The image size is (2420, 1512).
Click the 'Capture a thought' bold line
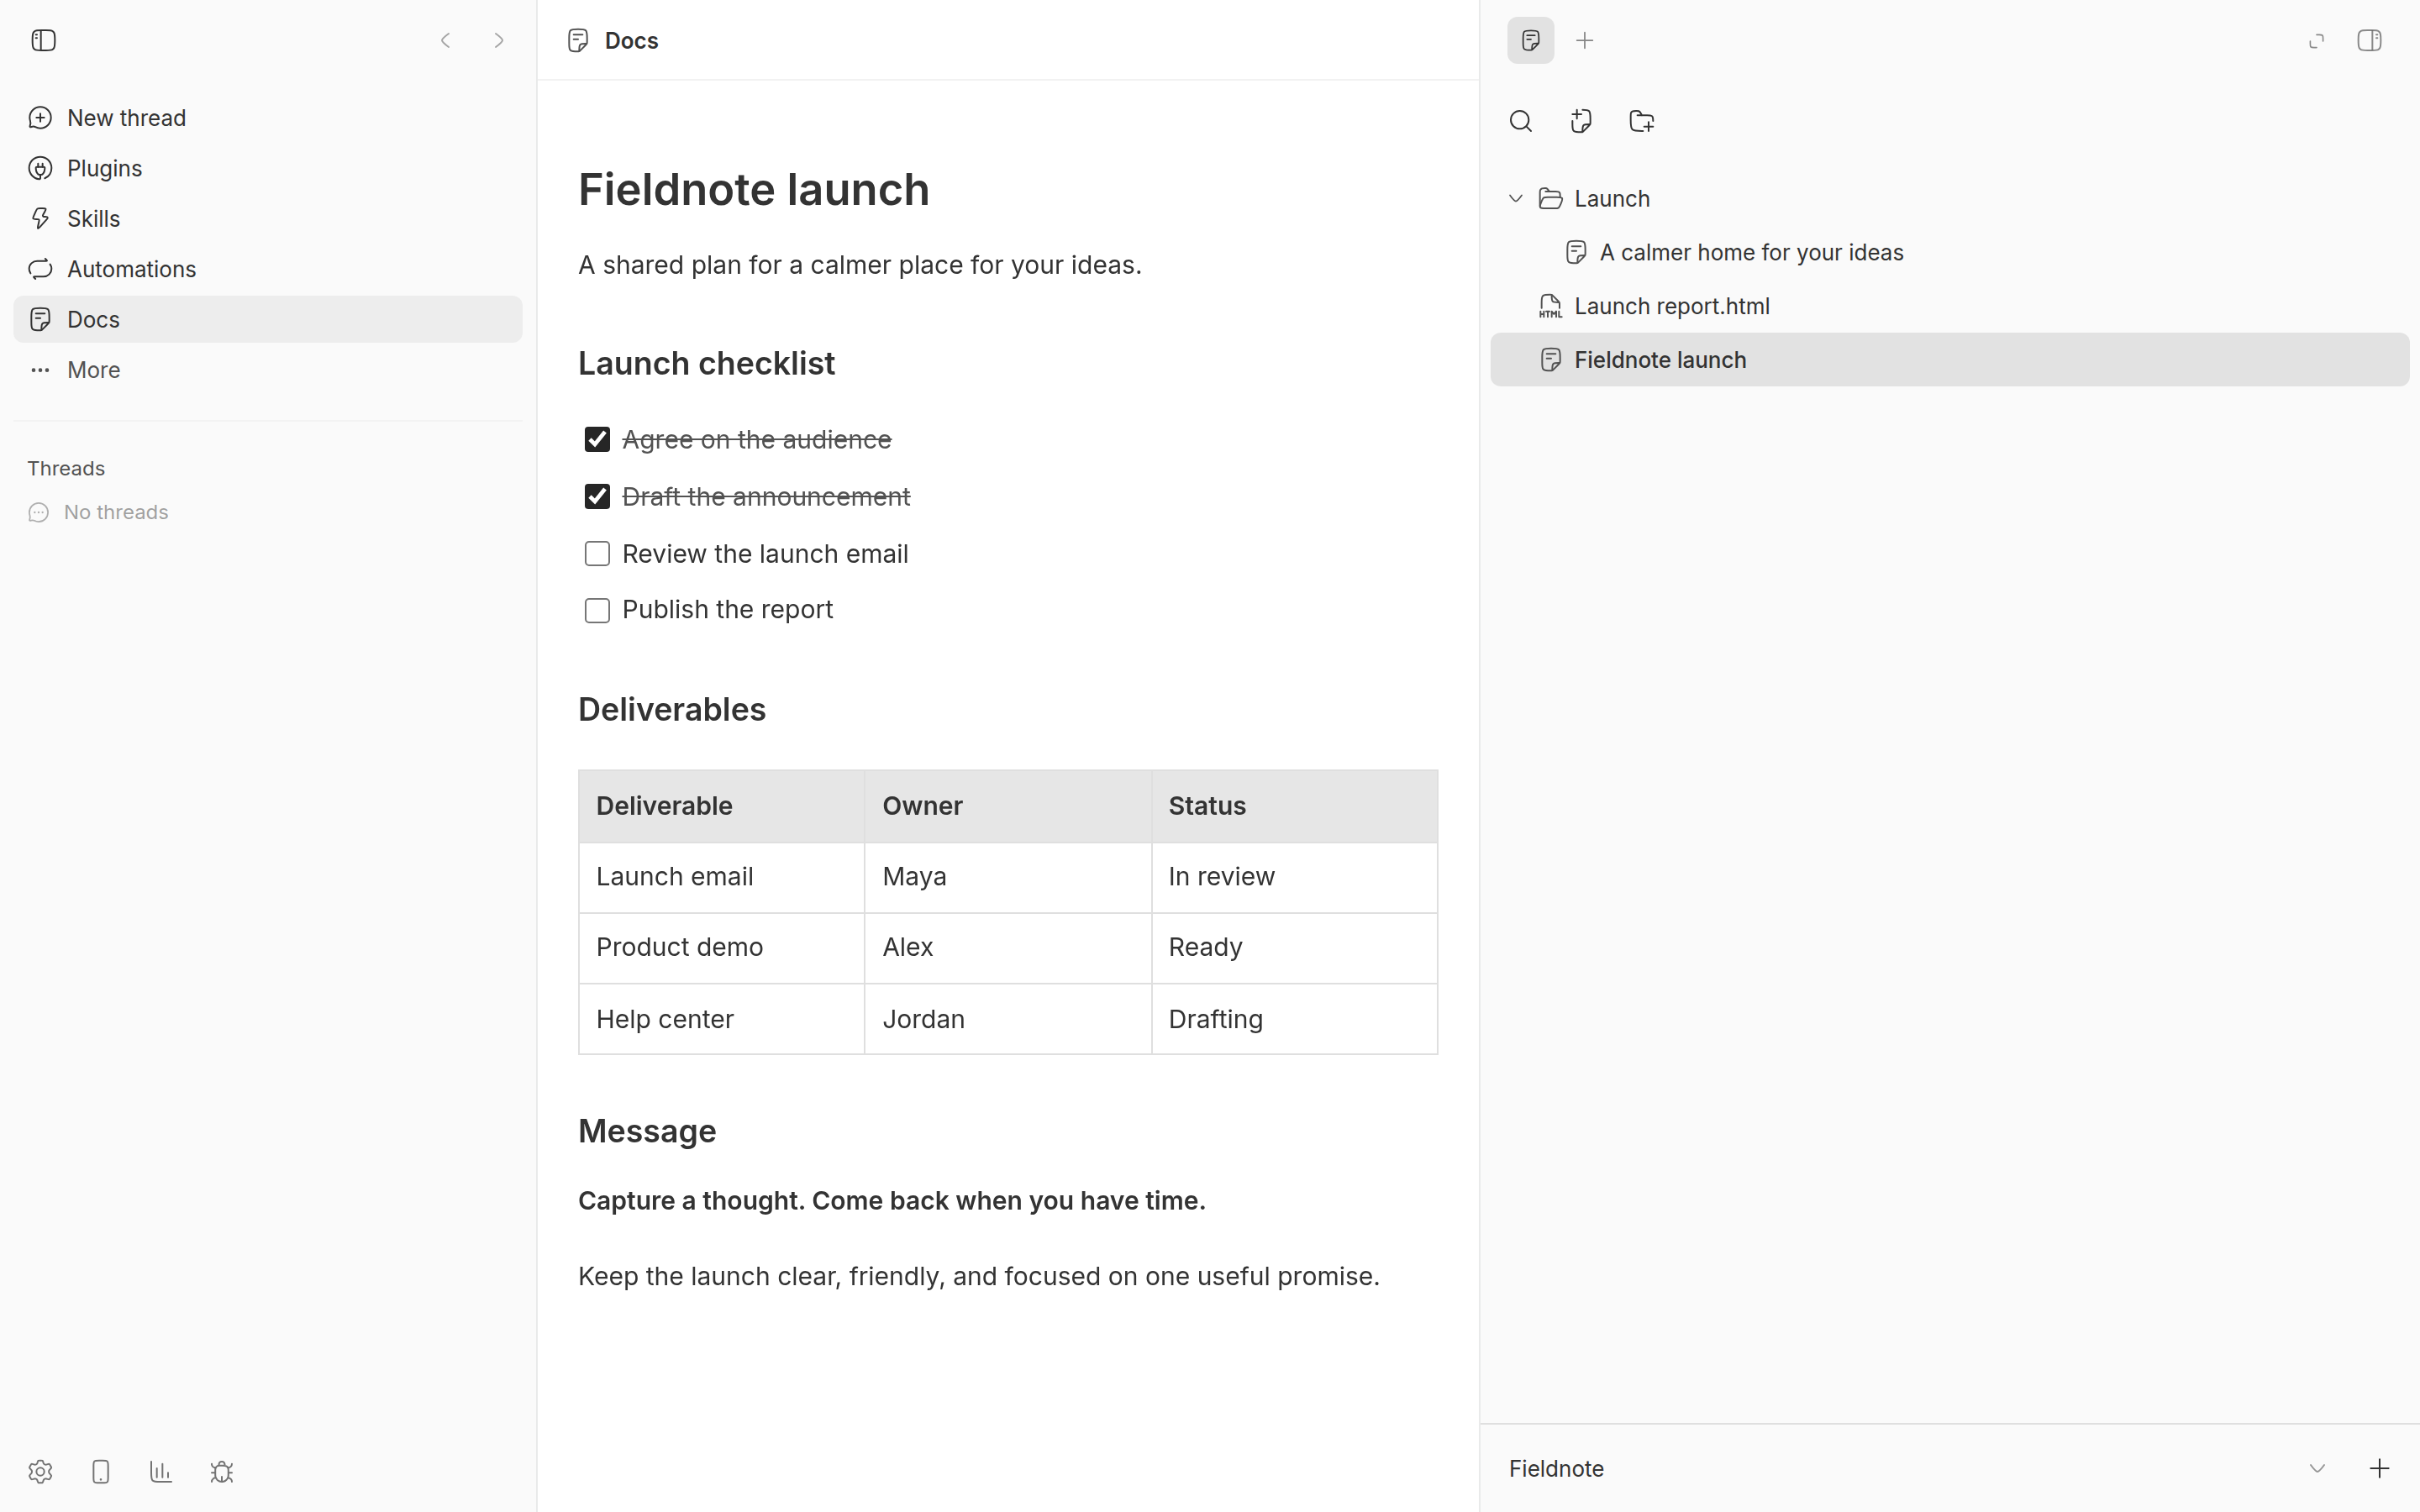[891, 1200]
